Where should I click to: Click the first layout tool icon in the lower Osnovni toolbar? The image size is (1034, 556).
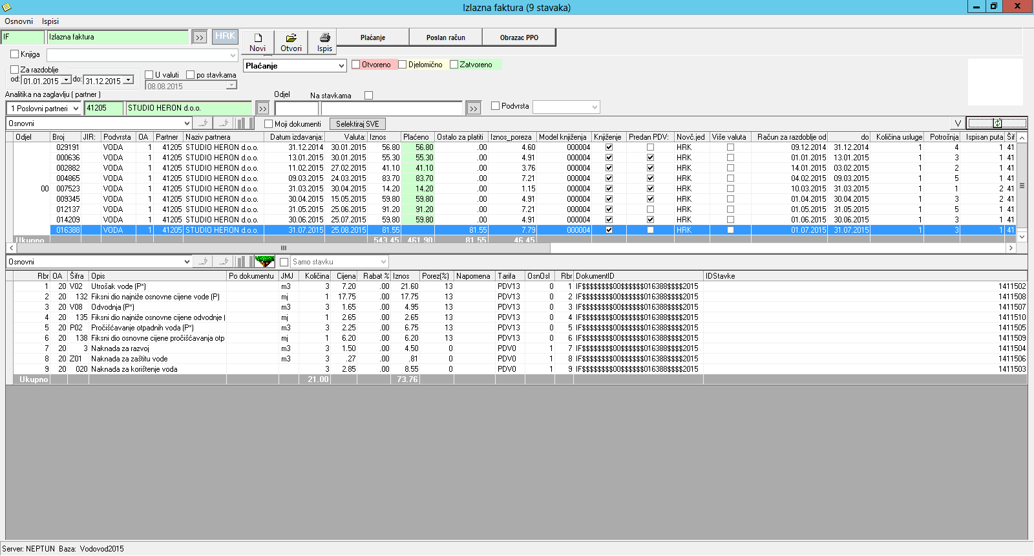tap(204, 262)
